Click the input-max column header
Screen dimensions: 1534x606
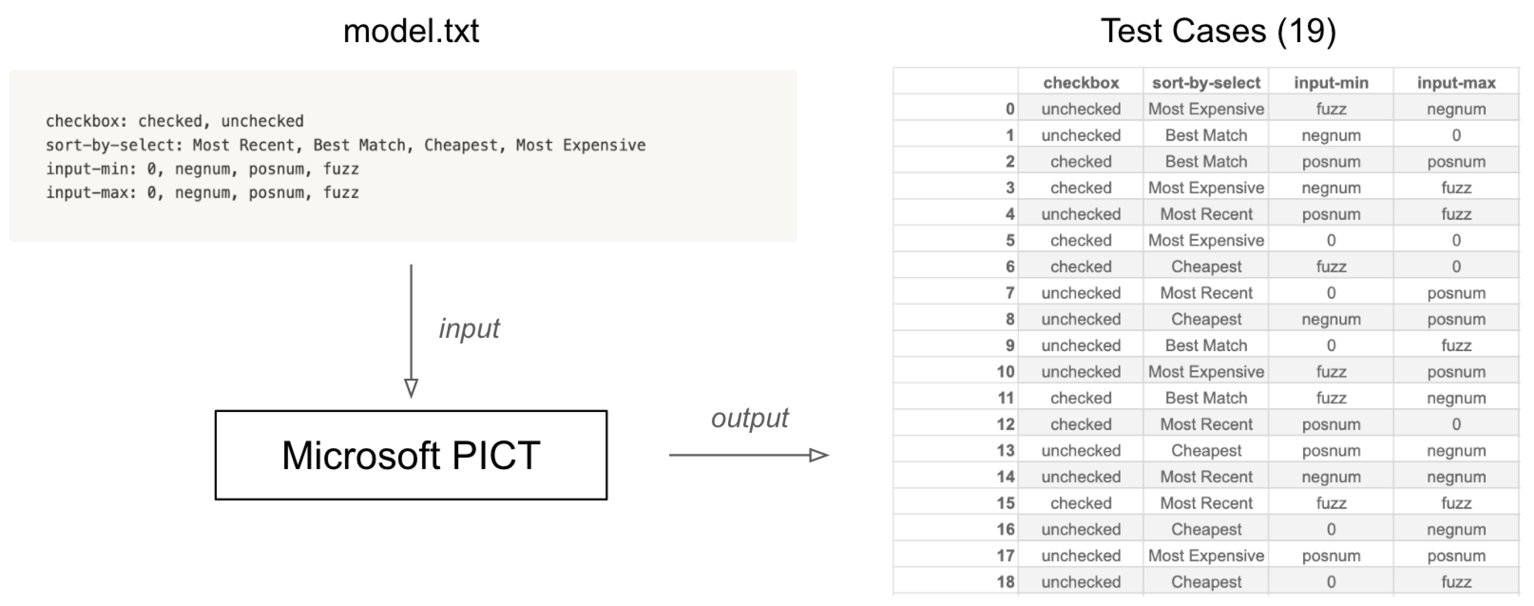(x=1456, y=83)
